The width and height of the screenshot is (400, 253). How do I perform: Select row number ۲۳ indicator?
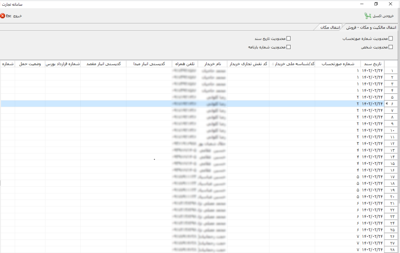tap(391, 216)
